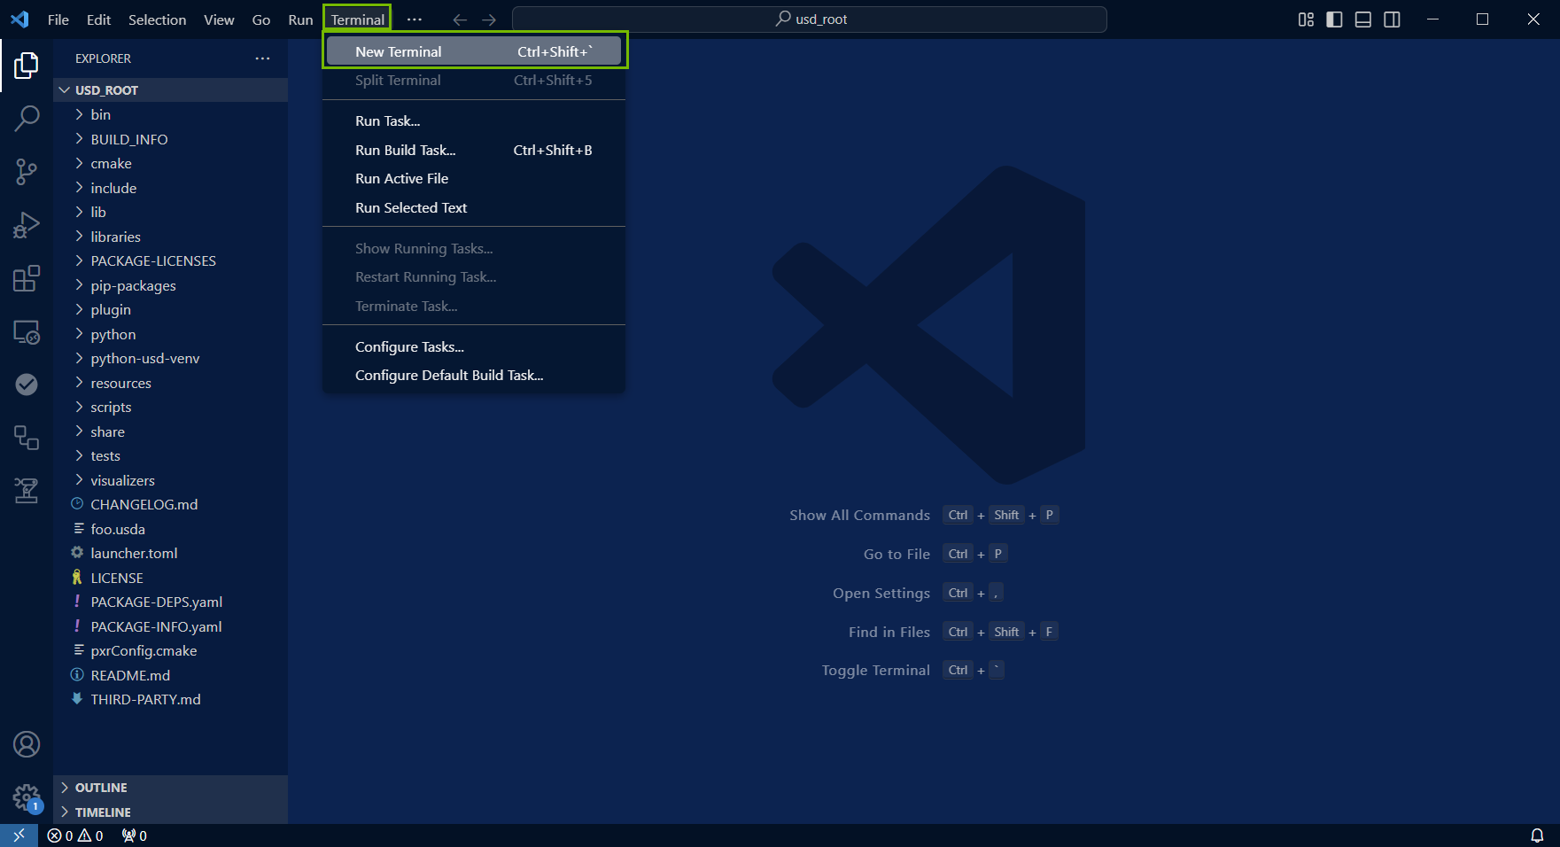
Task: Click the errors and warnings status indicator
Action: click(75, 835)
